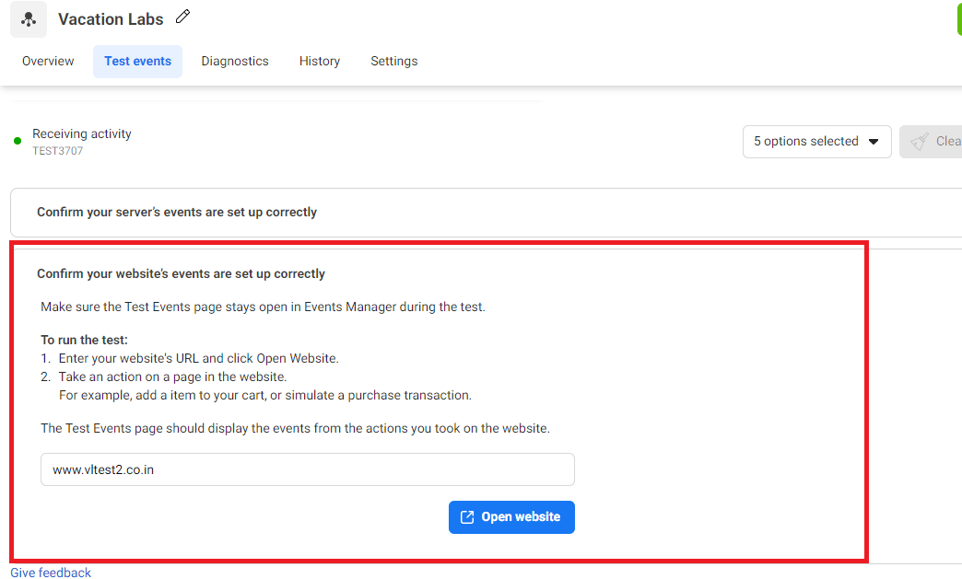The width and height of the screenshot is (962, 579).
Task: Collapse Confirm your website's events section
Action: click(x=181, y=274)
